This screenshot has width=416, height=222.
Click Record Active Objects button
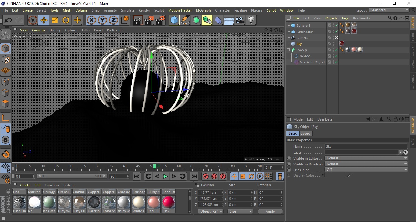coord(206,176)
